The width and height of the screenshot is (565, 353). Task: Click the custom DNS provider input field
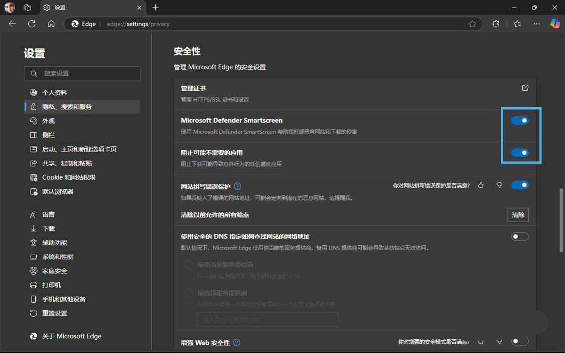click(x=267, y=319)
